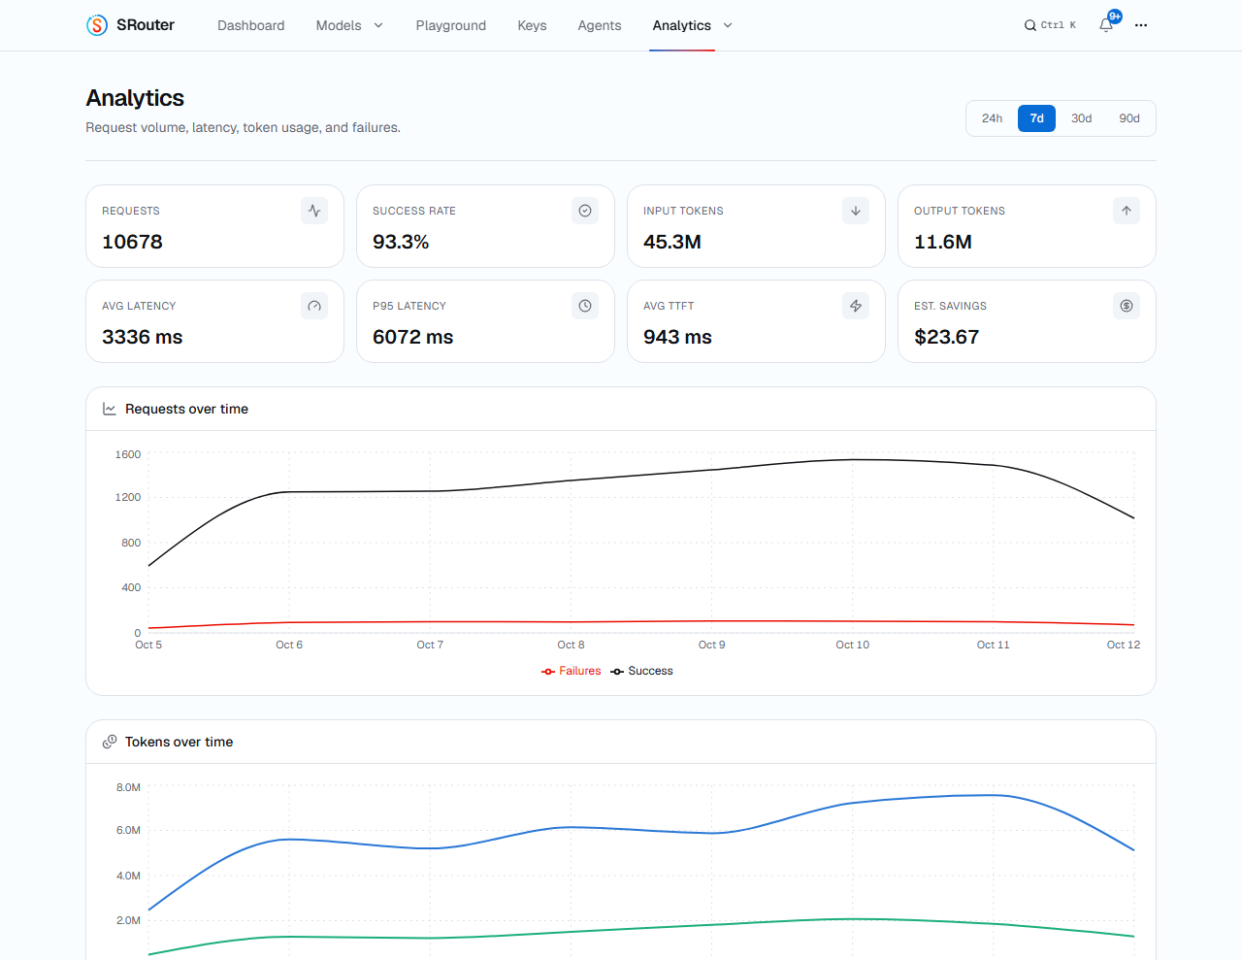The height and width of the screenshot is (960, 1242).
Task: Switch to the 90d time range
Action: tap(1129, 118)
